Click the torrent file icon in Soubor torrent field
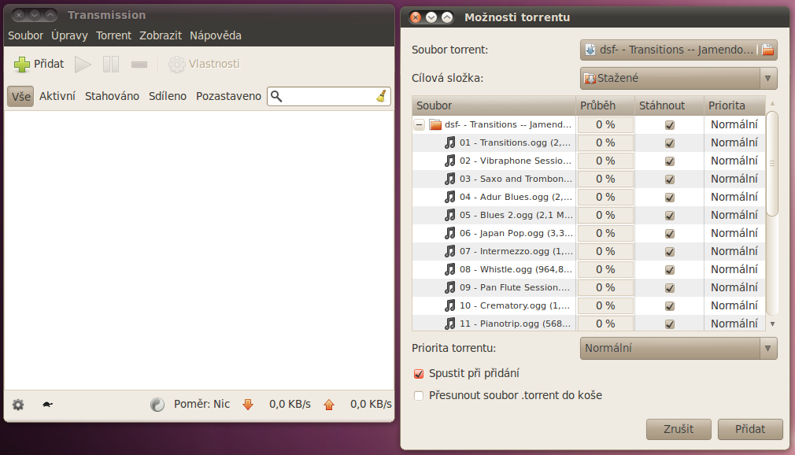The width and height of the screenshot is (795, 455). pos(590,50)
